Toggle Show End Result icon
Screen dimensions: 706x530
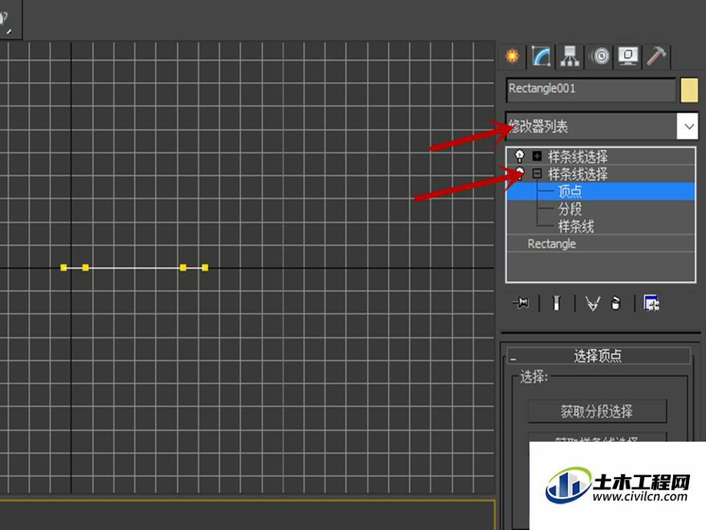tap(556, 303)
